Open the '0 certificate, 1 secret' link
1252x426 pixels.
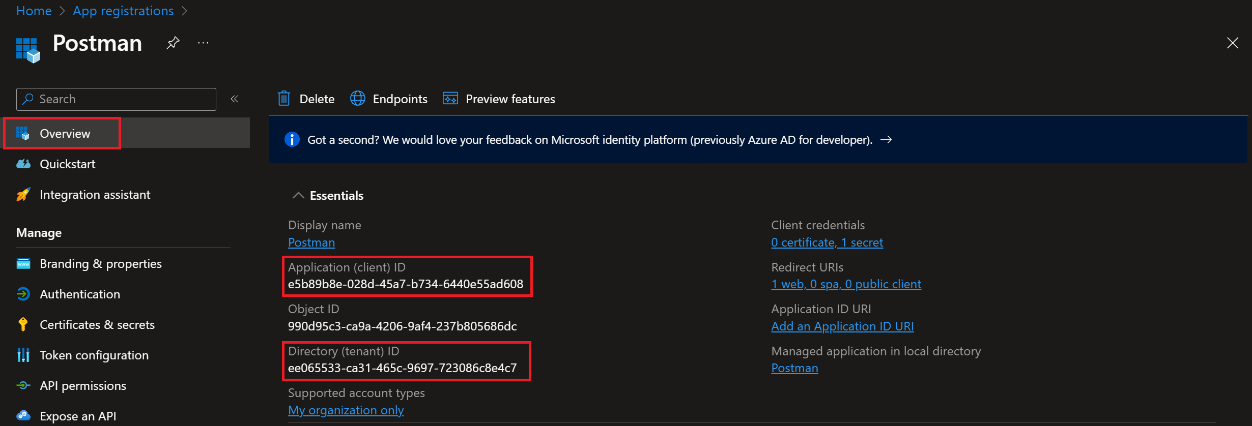pyautogui.click(x=827, y=242)
